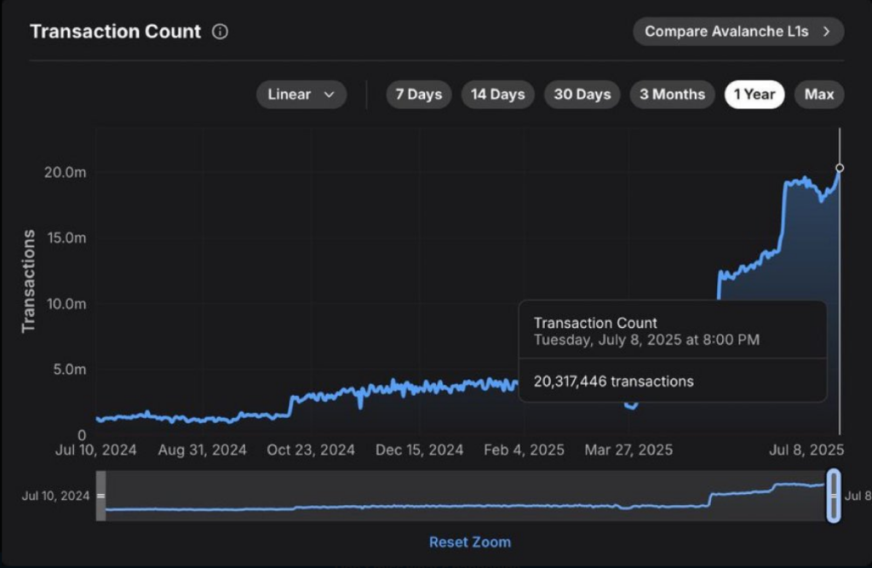Show the 3 Months view
Viewport: 872px width, 568px height.
(672, 95)
